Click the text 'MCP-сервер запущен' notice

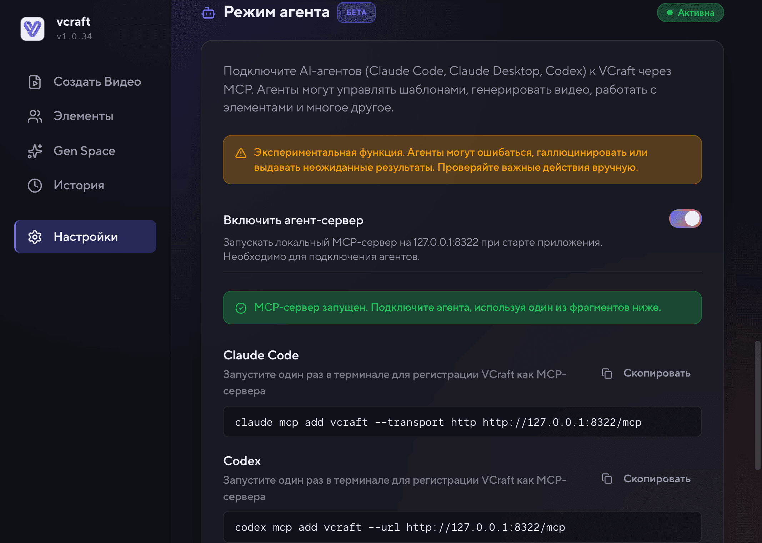pos(458,307)
